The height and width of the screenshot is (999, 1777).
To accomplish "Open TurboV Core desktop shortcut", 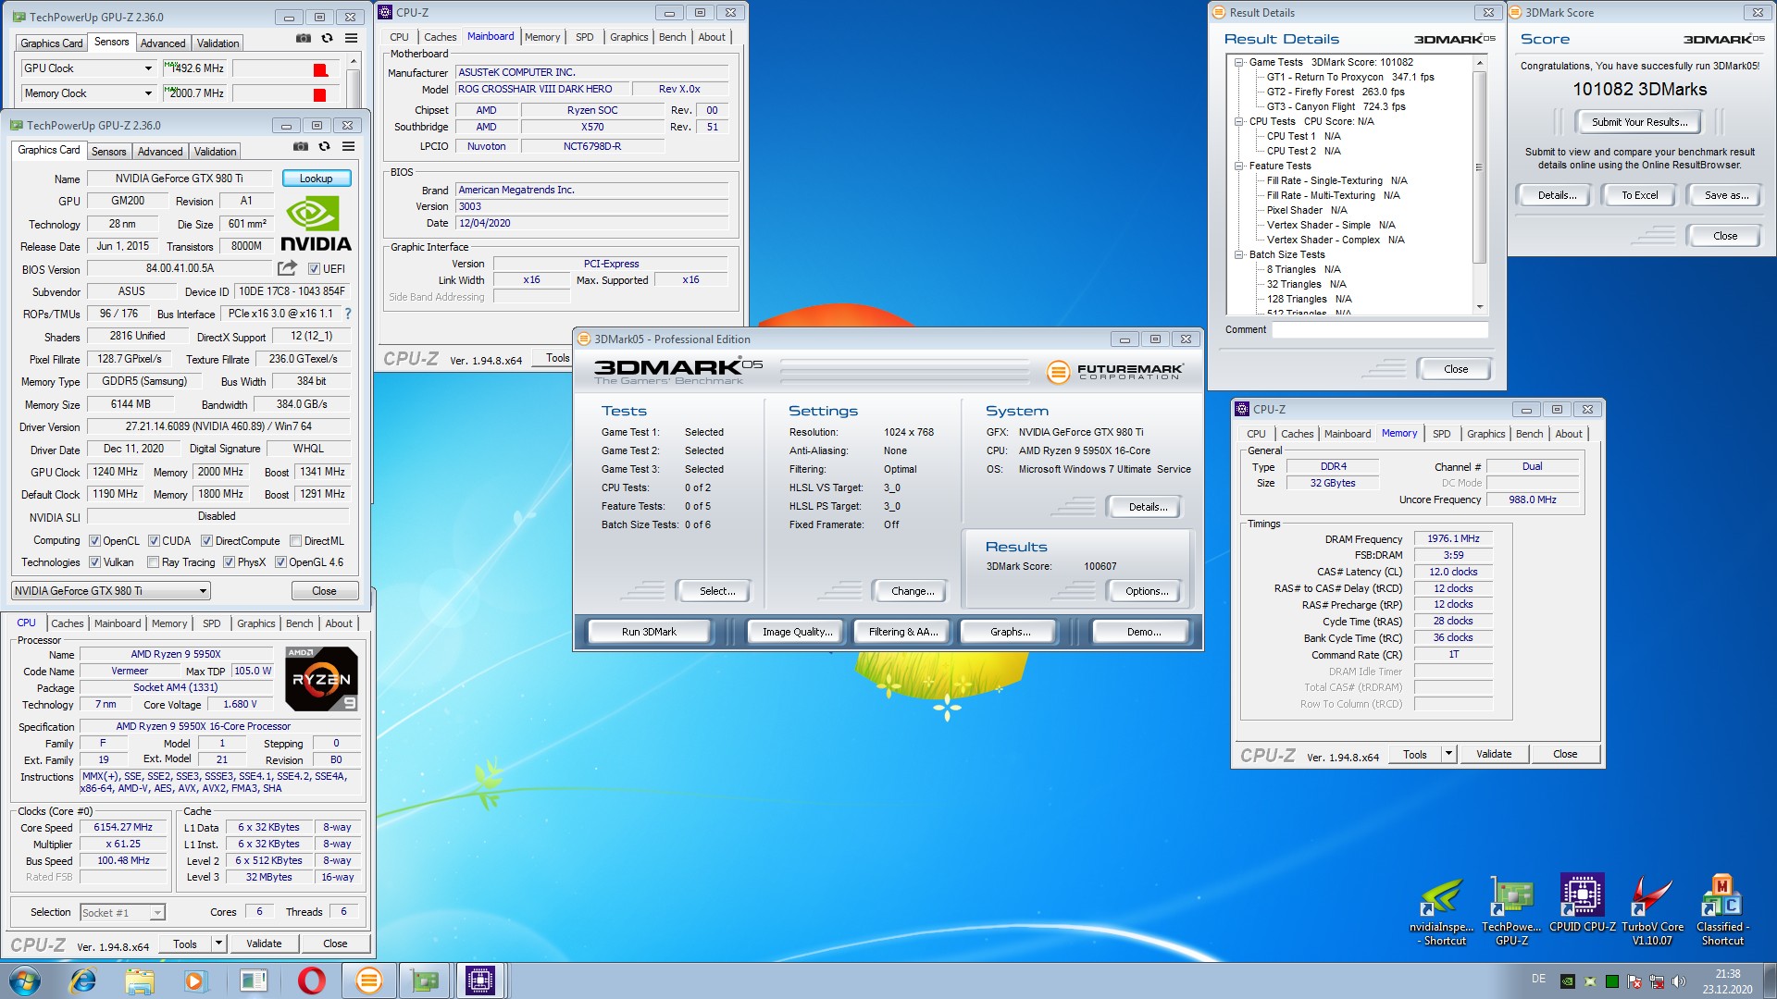I will 1653,911.
